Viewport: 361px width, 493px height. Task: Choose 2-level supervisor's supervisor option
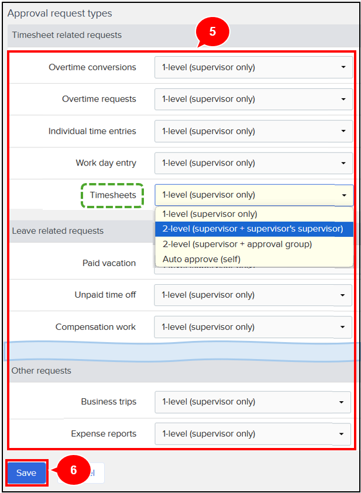tap(254, 229)
